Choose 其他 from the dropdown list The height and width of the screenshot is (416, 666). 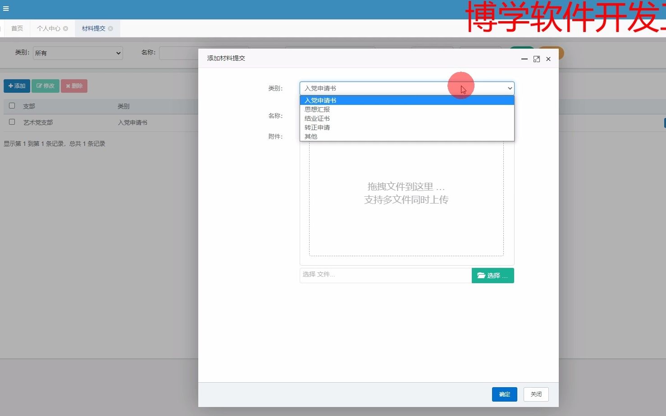(407, 136)
